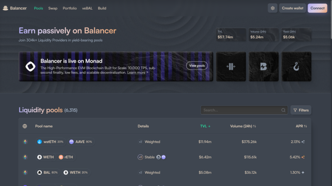Click the Ethereum network icon in wstETH row
332x186 pixels.
pyautogui.click(x=25, y=142)
